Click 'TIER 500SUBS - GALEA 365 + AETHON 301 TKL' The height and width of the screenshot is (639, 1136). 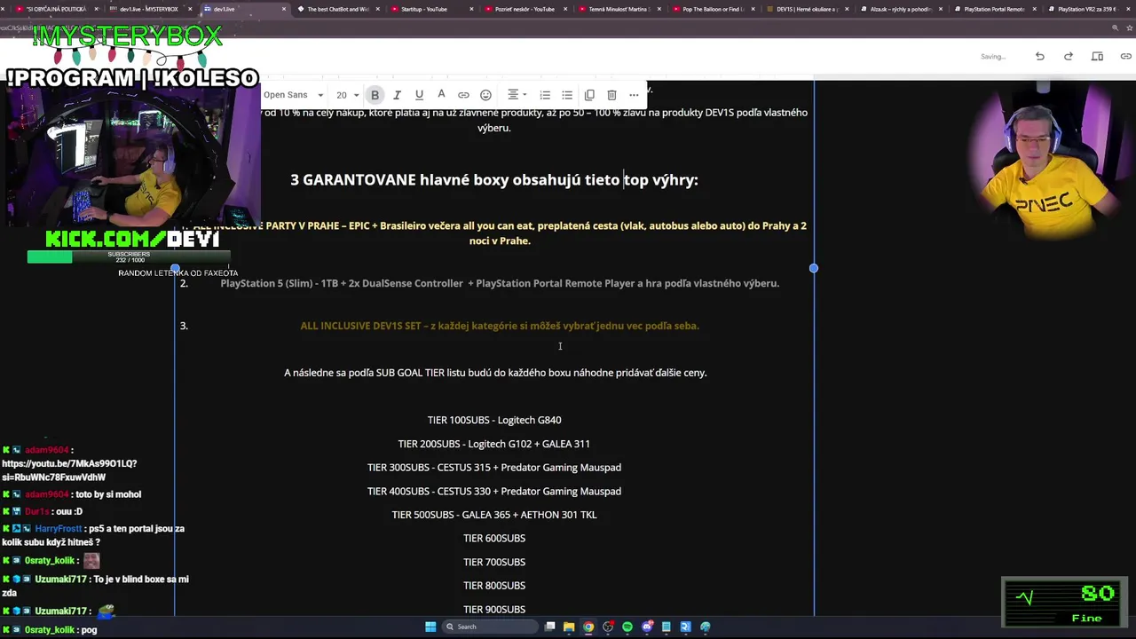click(x=494, y=515)
